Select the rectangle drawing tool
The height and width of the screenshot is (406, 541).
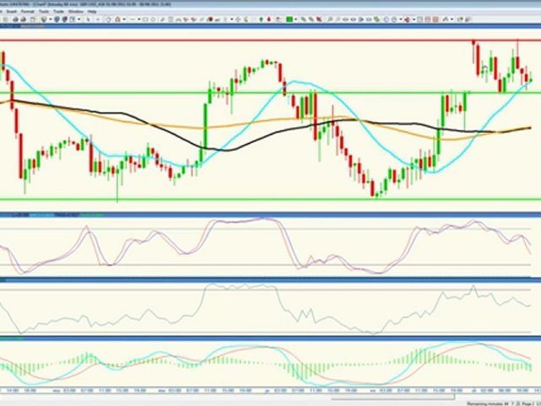pos(145,19)
